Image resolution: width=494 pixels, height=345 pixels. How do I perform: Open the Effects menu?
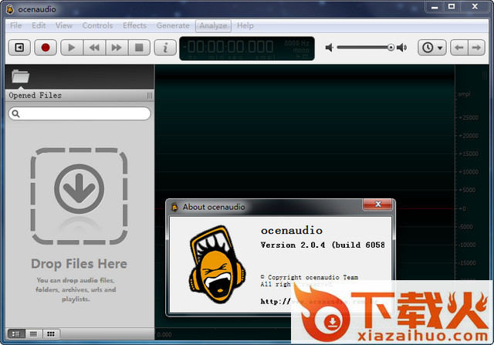134,25
